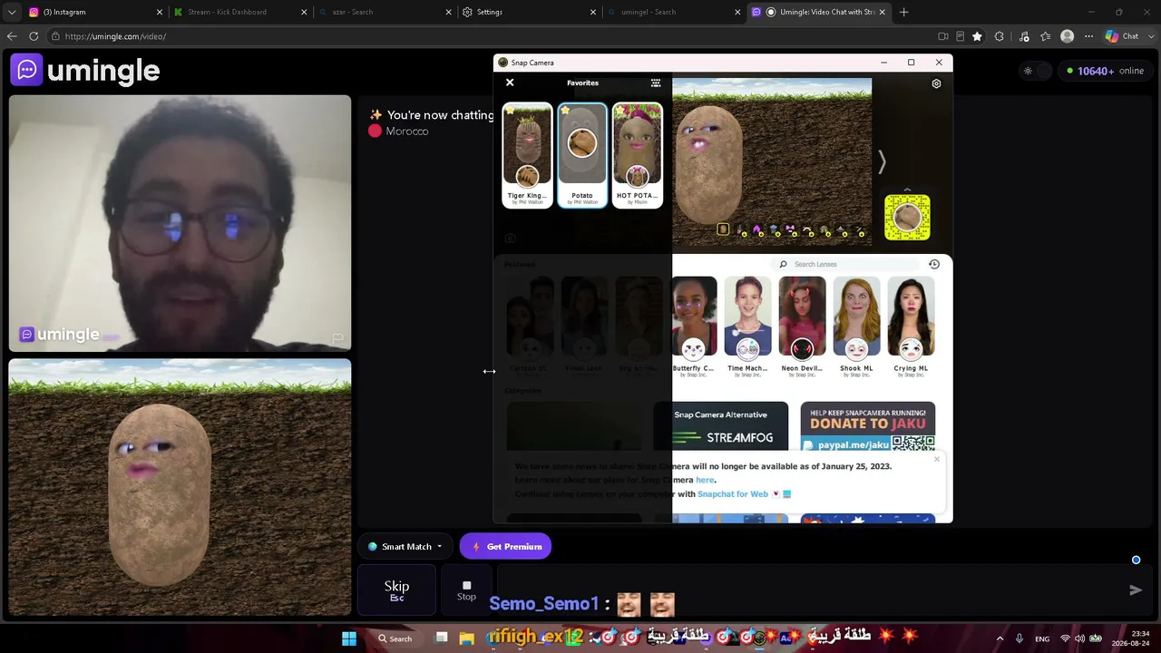Click the camera permission icon in address bar
1161x653 pixels.
point(943,36)
